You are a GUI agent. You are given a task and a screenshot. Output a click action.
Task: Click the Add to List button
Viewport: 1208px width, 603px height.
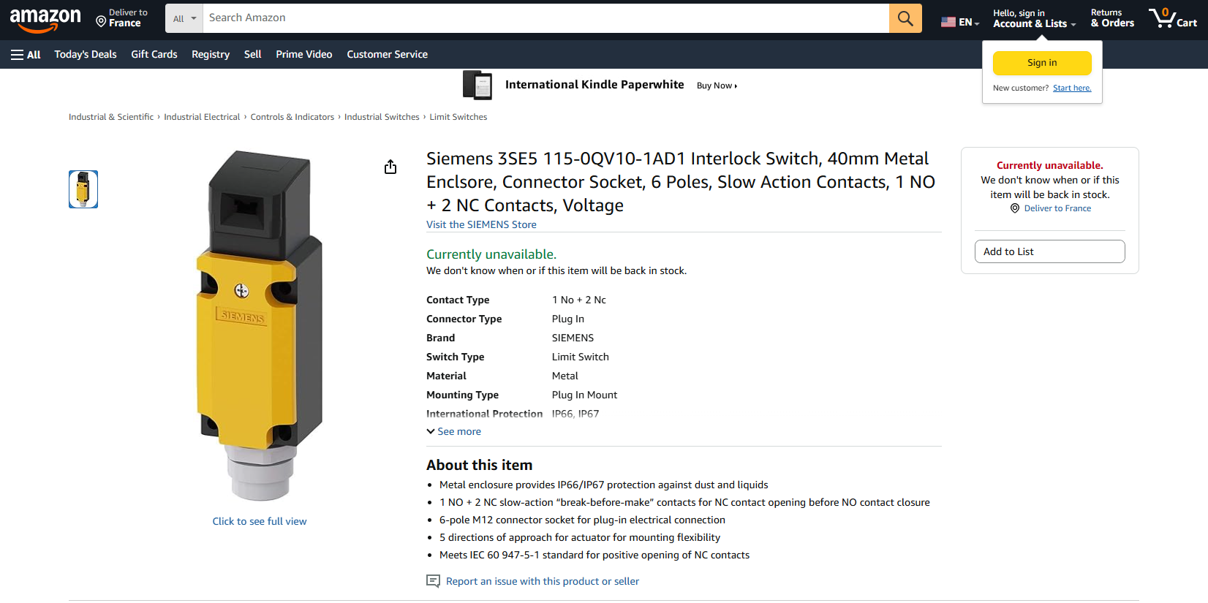coord(1049,251)
